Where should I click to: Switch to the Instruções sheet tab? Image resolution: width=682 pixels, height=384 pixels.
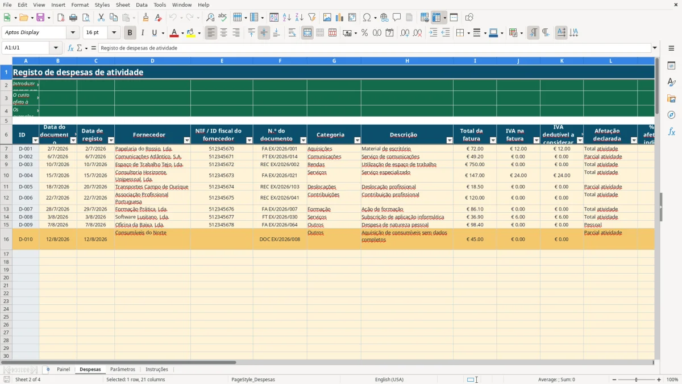[x=157, y=369]
